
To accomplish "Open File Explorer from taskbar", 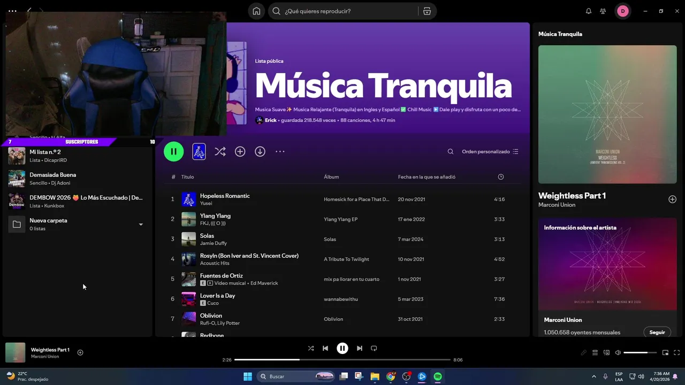I will (x=375, y=376).
